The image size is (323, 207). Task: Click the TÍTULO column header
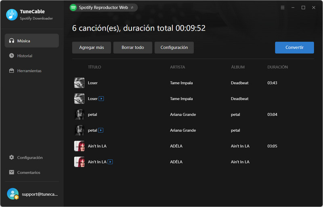(x=94, y=67)
